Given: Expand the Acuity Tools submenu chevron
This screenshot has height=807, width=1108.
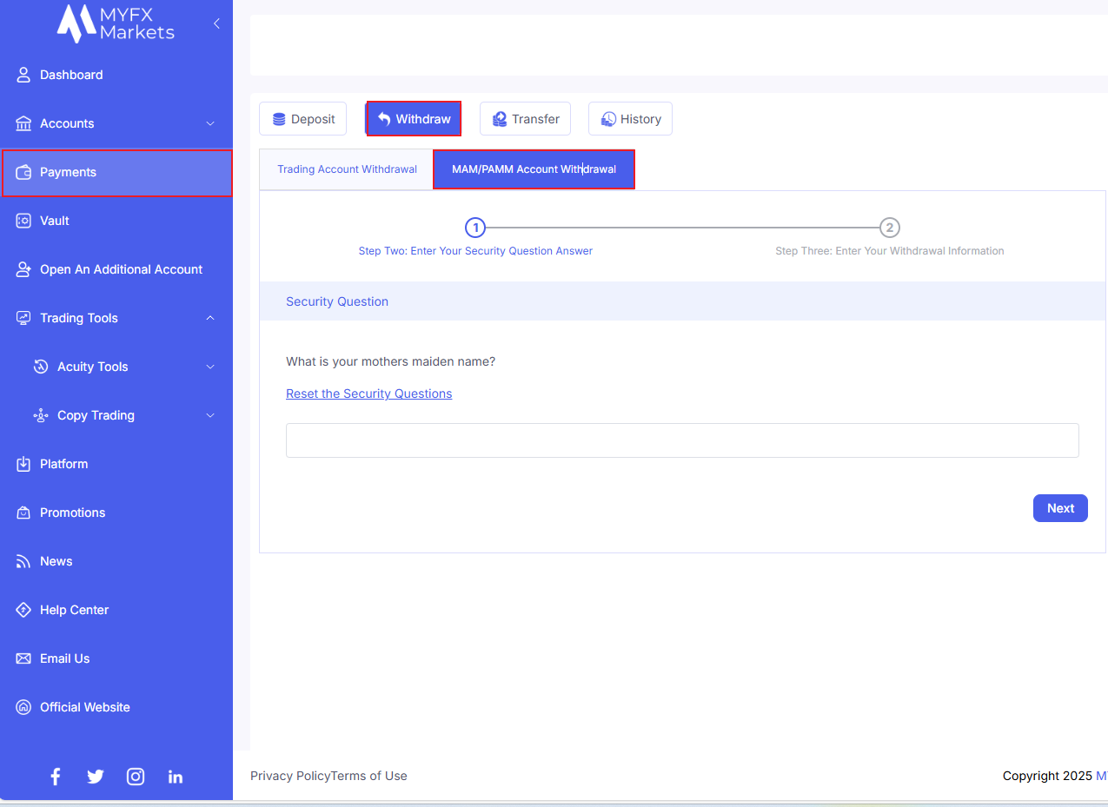Looking at the screenshot, I should pyautogui.click(x=210, y=367).
